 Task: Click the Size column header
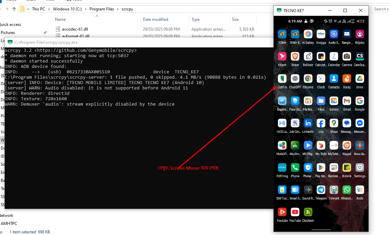(235, 19)
